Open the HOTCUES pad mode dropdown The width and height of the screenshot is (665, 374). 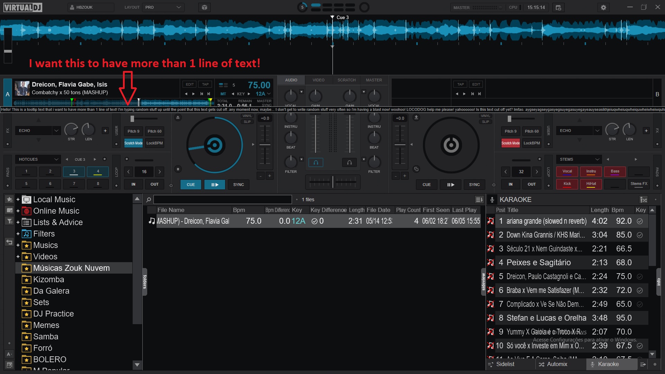tap(38, 159)
